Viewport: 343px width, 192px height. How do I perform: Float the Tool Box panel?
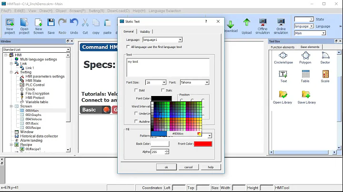click(x=336, y=41)
